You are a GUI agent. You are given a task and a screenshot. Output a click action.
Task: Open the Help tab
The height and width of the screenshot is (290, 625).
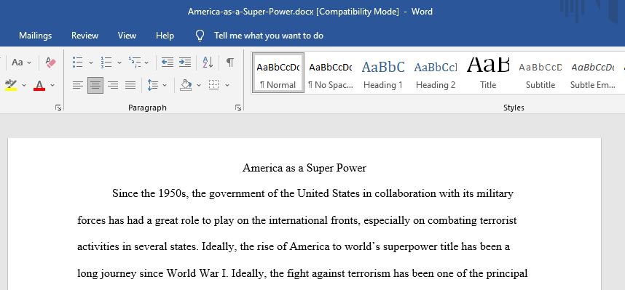(165, 36)
